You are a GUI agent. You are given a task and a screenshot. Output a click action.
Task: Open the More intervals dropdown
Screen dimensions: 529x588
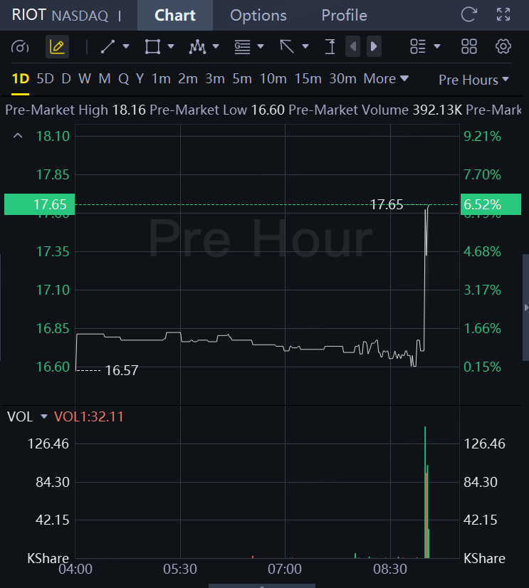pos(386,79)
